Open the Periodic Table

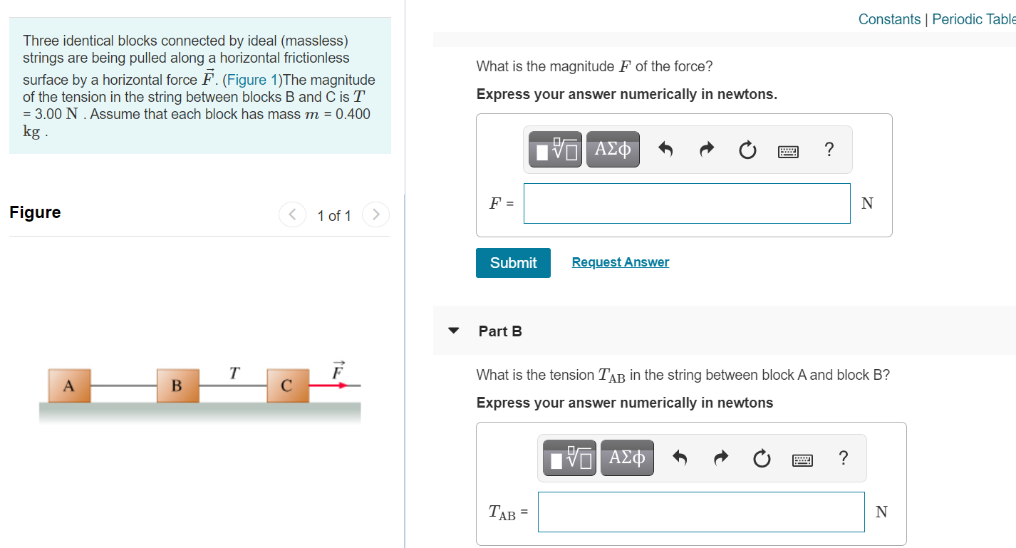973,19
